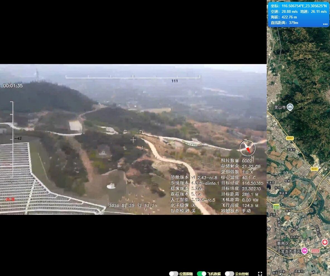Click the upper yellow S237 road badge
The height and width of the screenshot is (276, 330).
(x=290, y=138)
